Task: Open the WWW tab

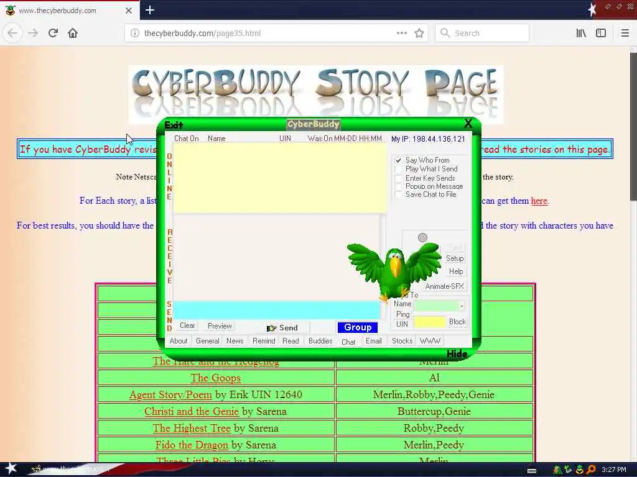Action: [430, 341]
